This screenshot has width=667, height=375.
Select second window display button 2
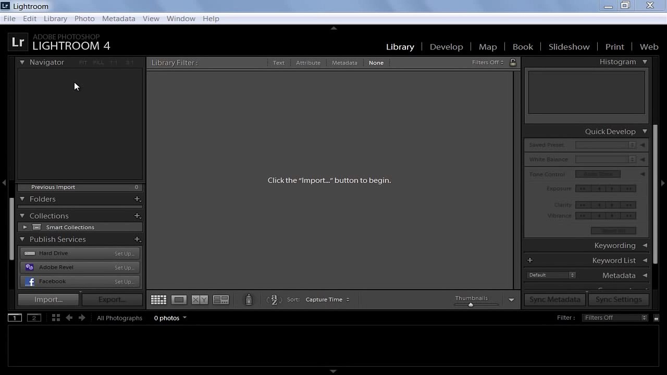(x=34, y=318)
